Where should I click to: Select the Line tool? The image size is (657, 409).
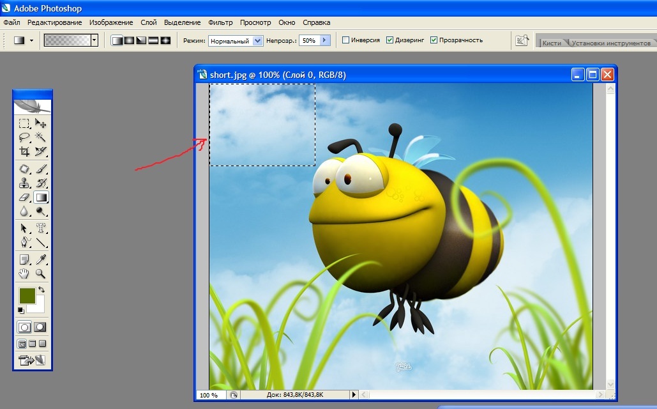41,242
